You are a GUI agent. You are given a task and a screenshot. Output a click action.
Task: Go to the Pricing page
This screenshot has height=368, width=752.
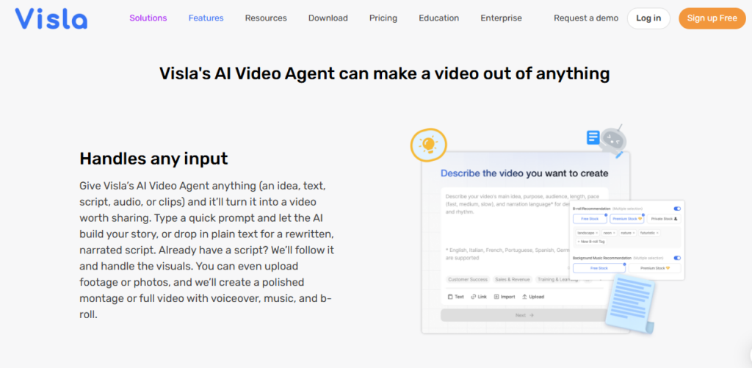[383, 18]
